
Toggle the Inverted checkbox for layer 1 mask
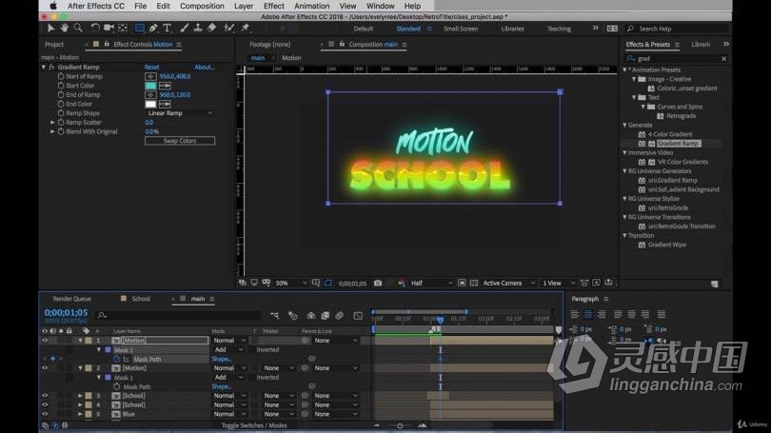(251, 349)
